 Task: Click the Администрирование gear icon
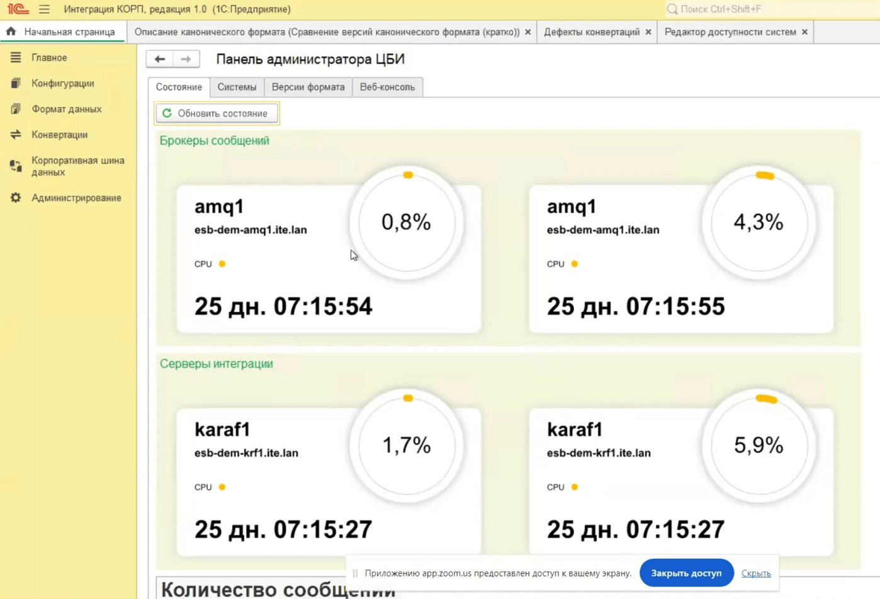pyautogui.click(x=16, y=198)
